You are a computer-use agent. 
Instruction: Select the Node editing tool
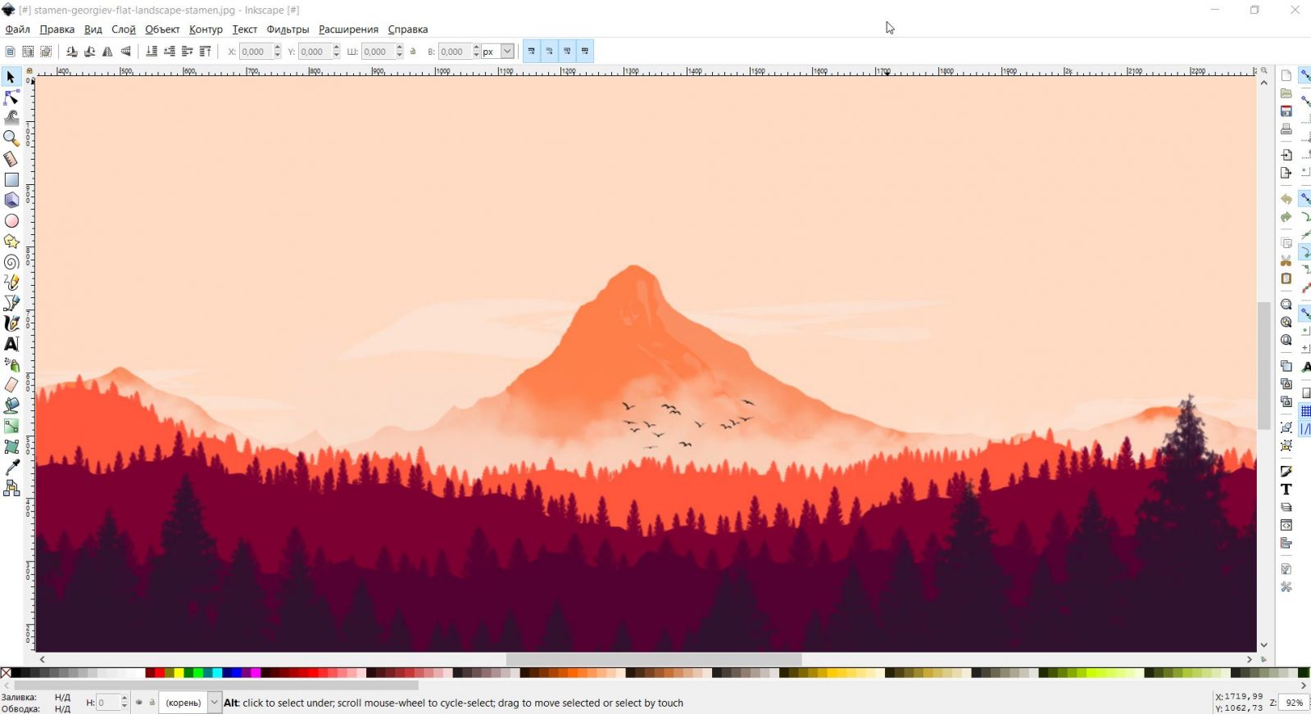point(11,97)
